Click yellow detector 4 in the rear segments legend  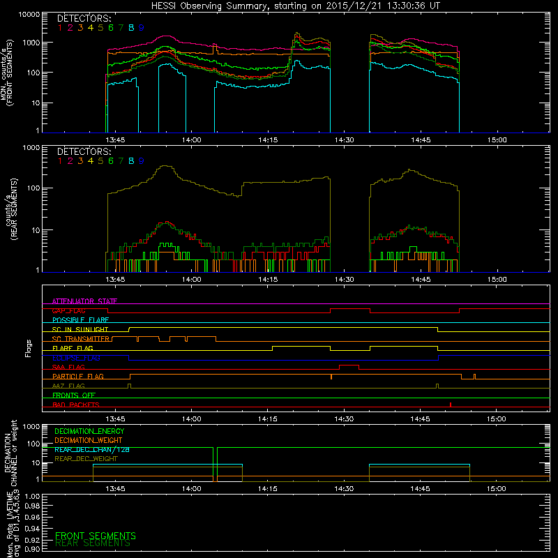click(91, 161)
